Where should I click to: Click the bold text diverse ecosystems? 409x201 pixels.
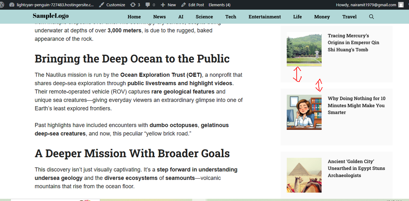coord(131,178)
